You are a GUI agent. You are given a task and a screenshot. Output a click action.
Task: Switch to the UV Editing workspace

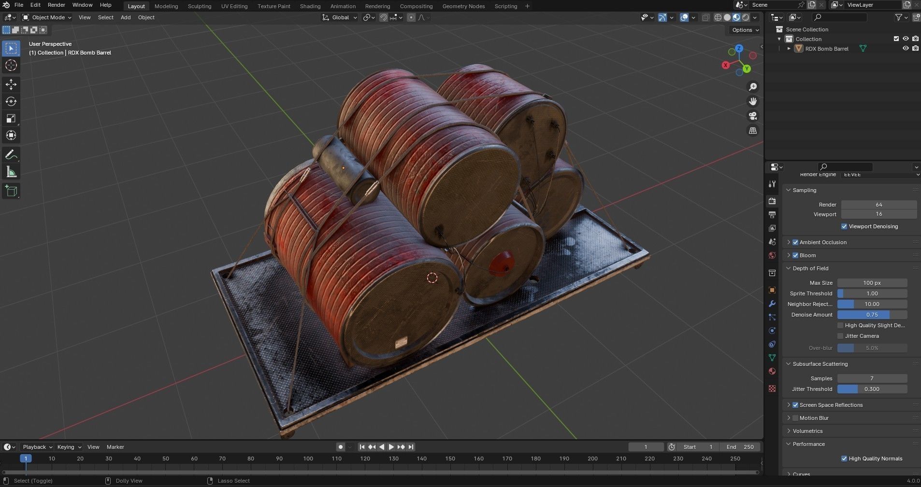(x=234, y=6)
